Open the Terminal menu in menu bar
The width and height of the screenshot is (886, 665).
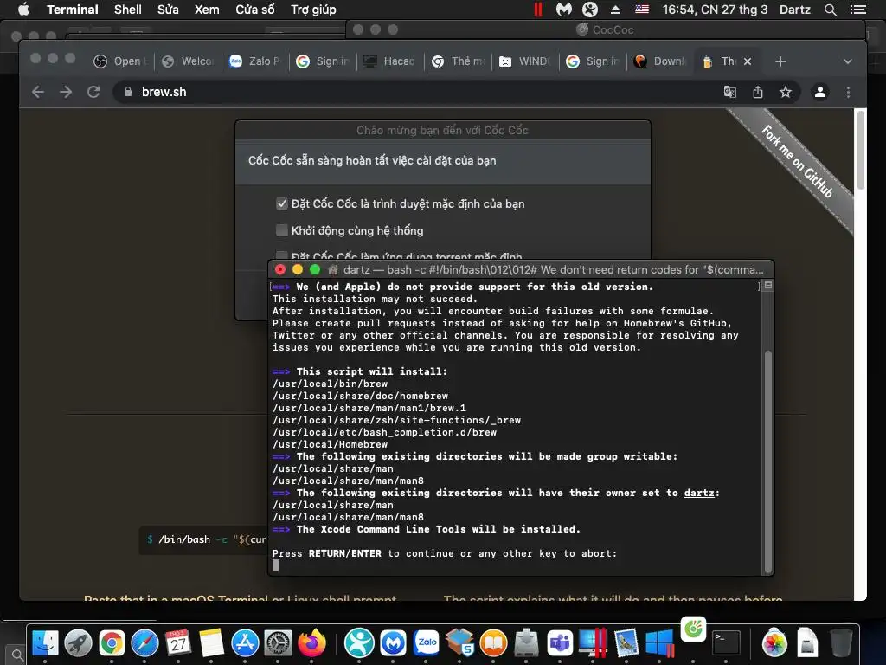click(x=73, y=10)
